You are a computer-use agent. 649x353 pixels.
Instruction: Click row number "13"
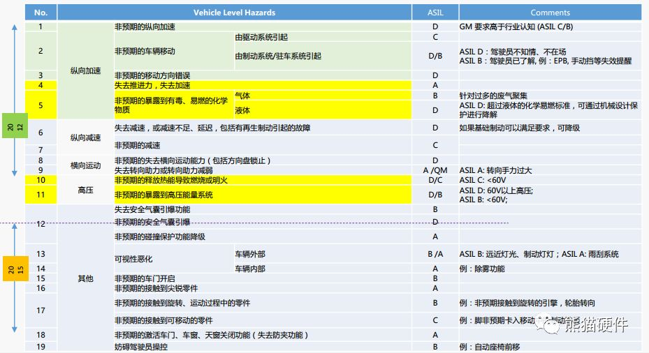click(41, 254)
